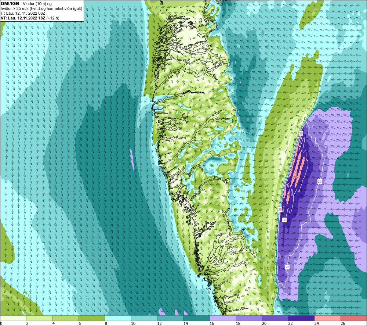Click the legend scale number "26"
Image resolution: width=367 pixels, height=326 pixels.
[x=343, y=323]
